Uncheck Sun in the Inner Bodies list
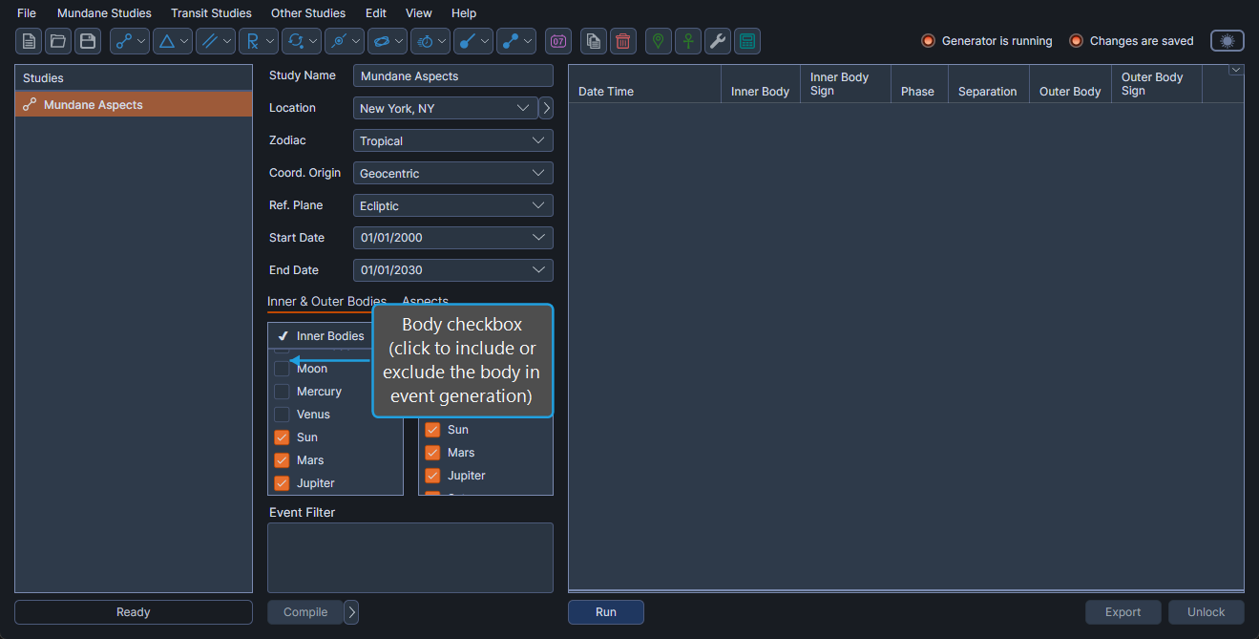This screenshot has width=1259, height=639. 282,437
